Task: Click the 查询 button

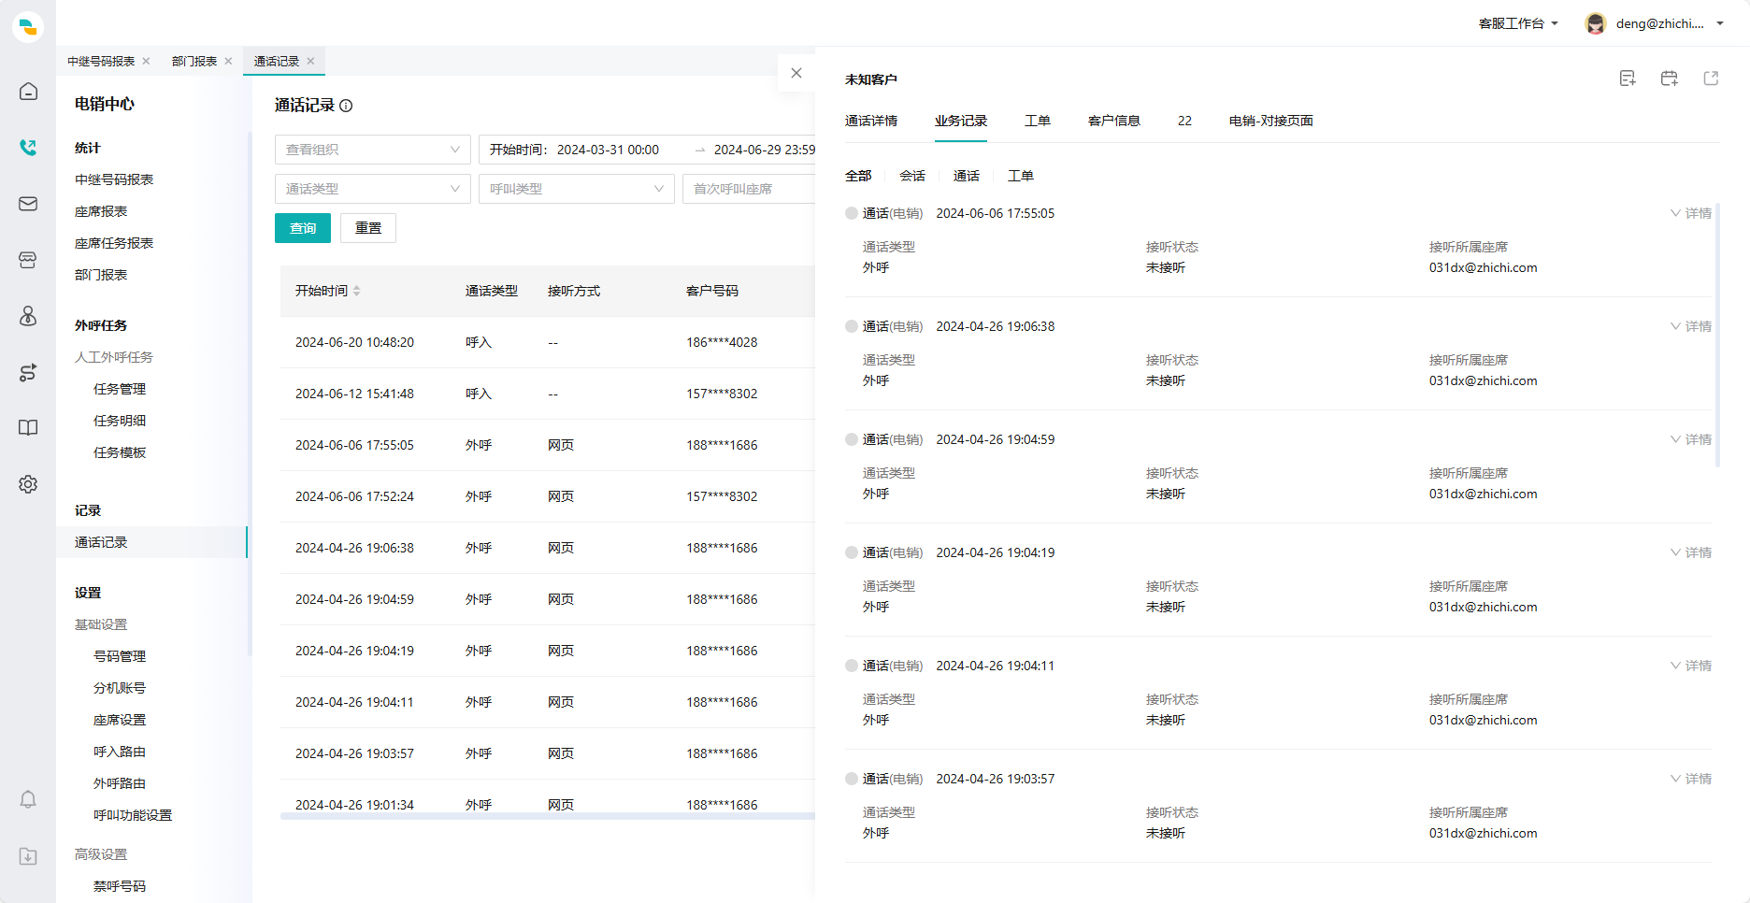Action: point(303,228)
